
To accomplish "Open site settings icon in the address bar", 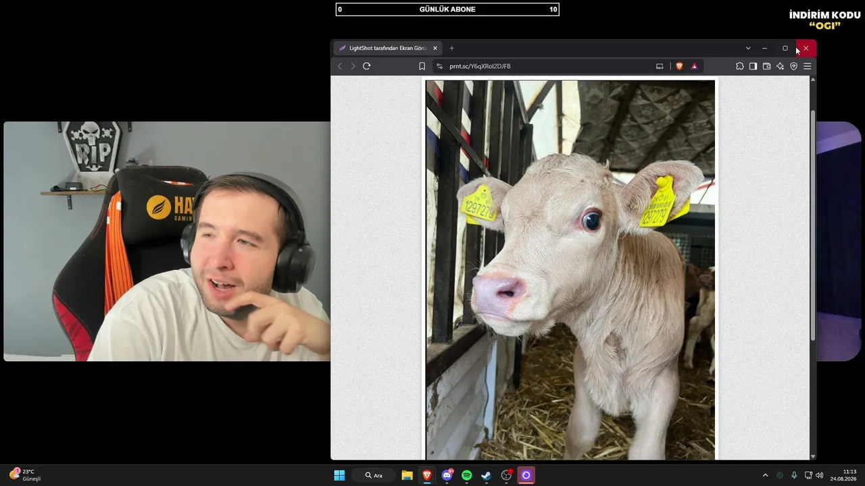I will [x=439, y=66].
